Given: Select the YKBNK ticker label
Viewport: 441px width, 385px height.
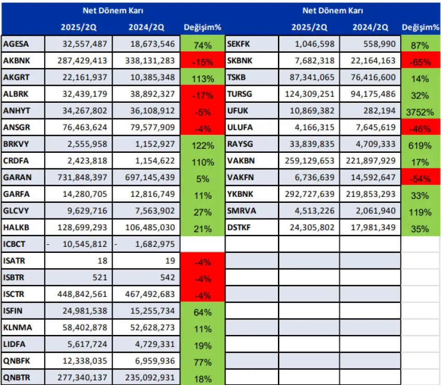Looking at the screenshot, I should click(x=240, y=194).
